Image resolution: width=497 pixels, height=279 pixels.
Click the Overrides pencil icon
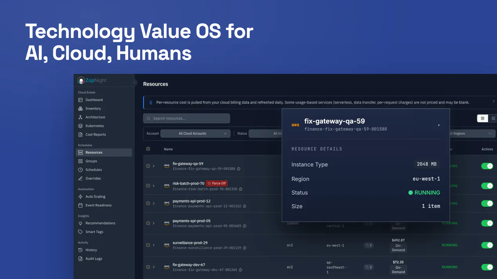coord(80,179)
